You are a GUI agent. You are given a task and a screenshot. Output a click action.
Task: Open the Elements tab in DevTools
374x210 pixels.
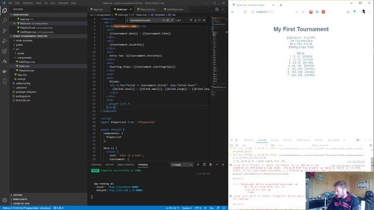pyautogui.click(x=248, y=140)
